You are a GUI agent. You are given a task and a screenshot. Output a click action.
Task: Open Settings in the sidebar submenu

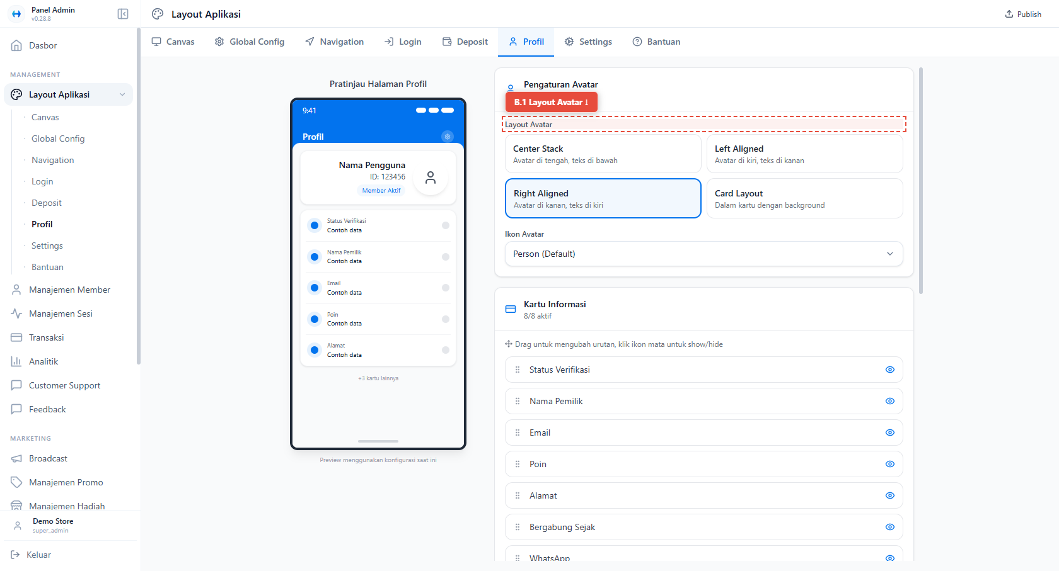(x=47, y=246)
